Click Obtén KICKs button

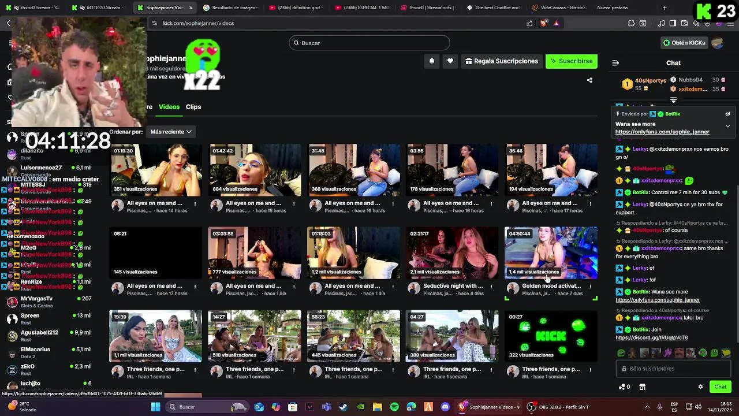click(684, 43)
